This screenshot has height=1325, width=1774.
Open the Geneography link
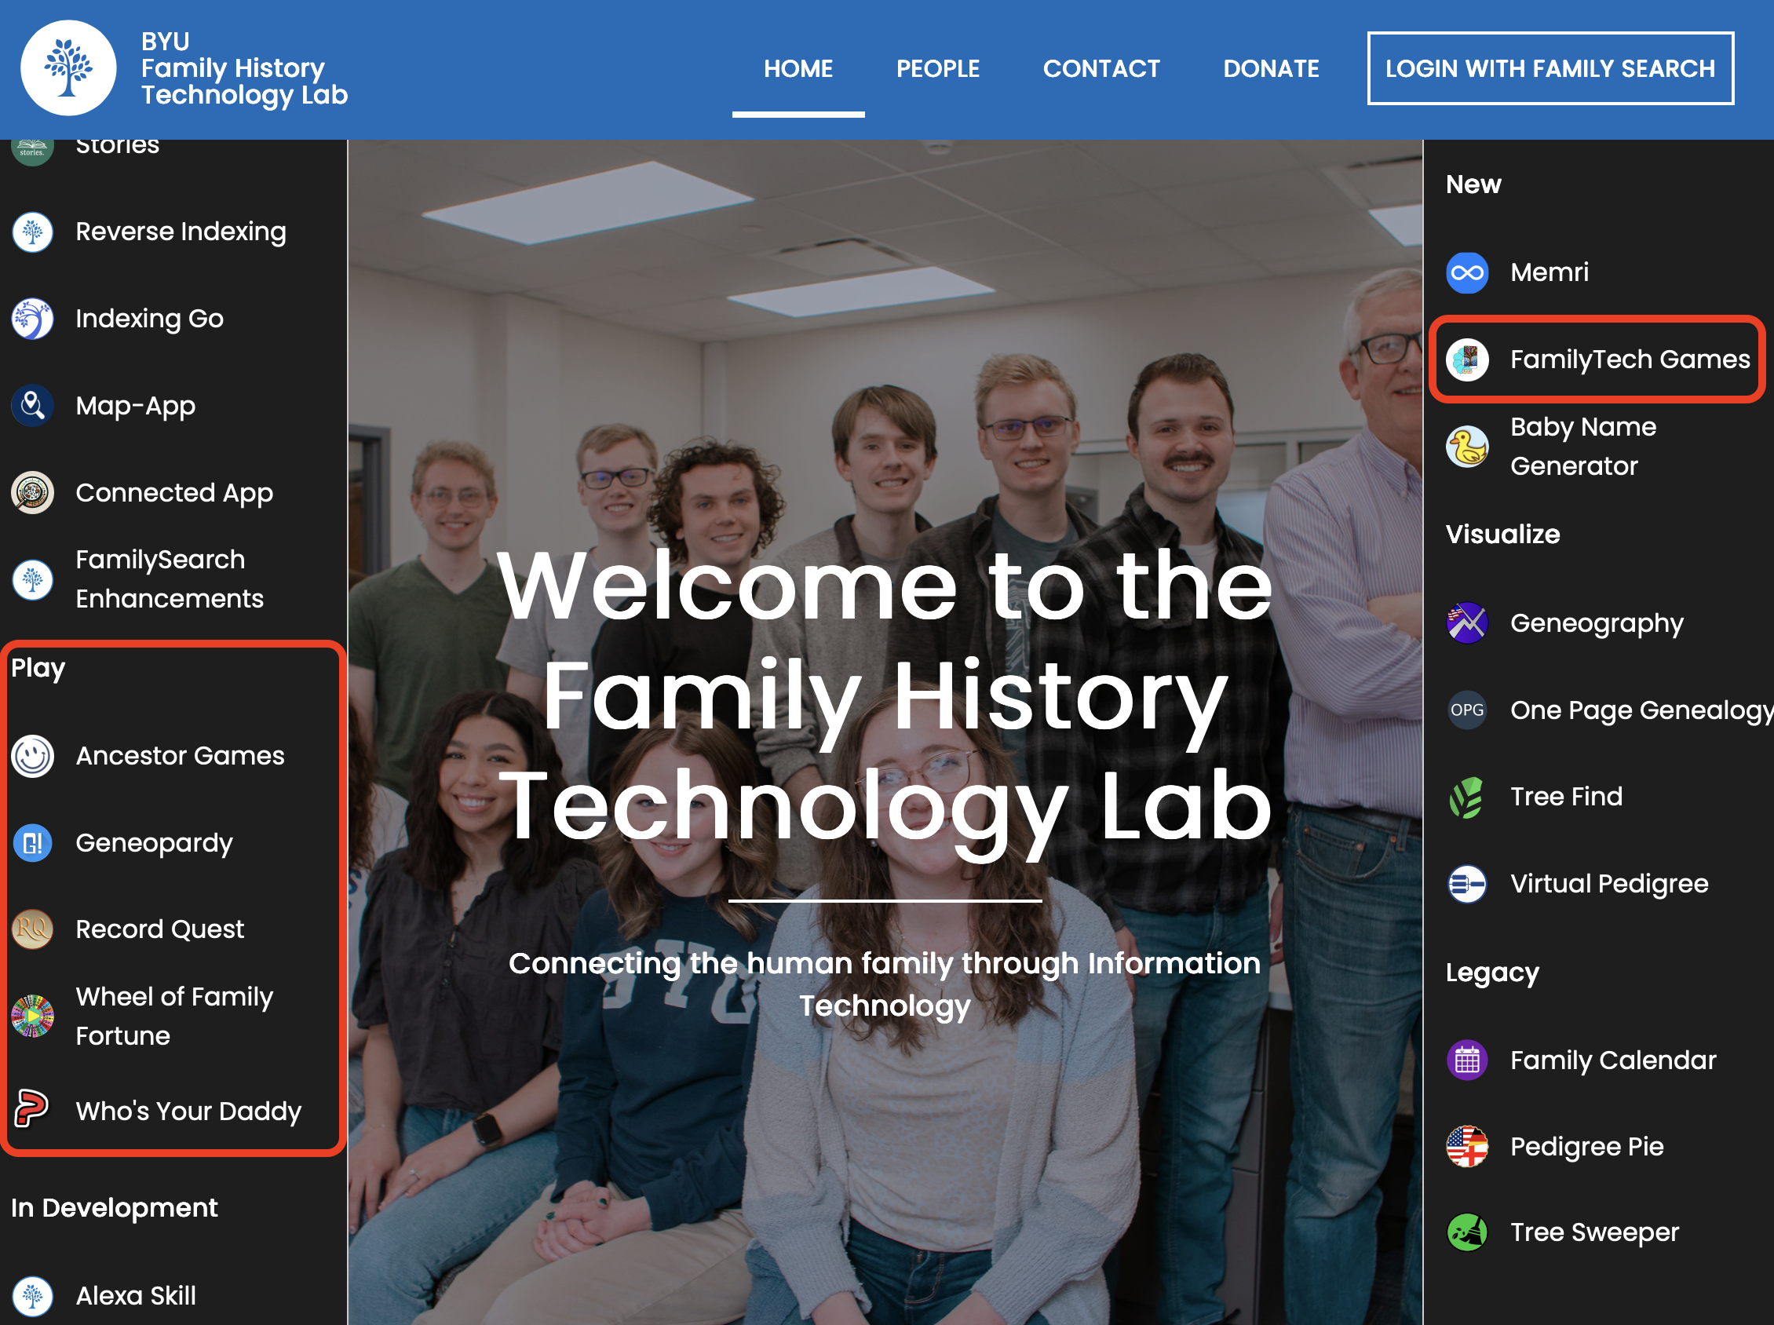(x=1597, y=623)
